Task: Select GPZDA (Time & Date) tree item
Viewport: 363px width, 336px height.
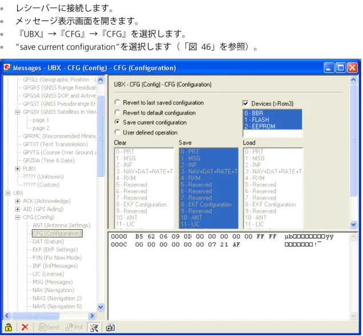Action: 49,160
